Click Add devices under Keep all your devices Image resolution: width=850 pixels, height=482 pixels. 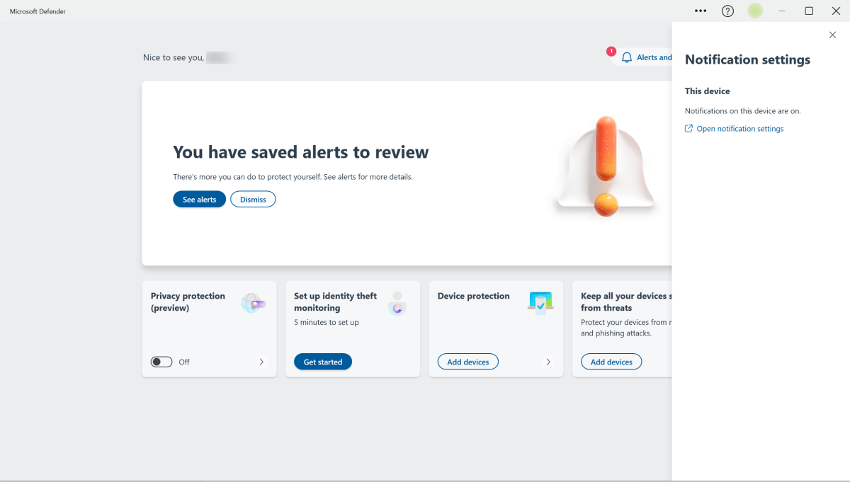pos(611,362)
